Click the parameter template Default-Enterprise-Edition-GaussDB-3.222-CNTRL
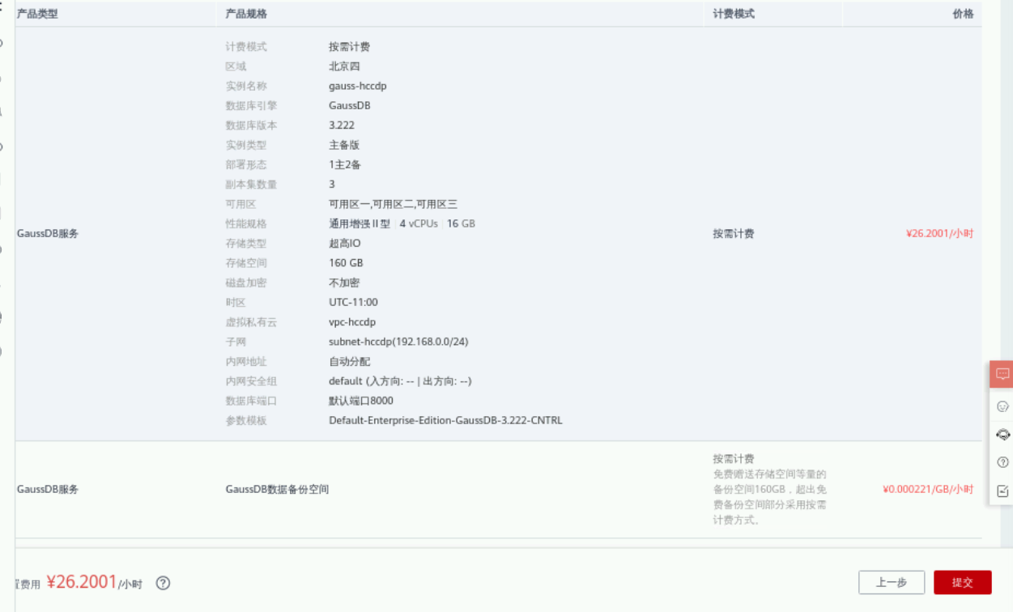Screen dimensions: 1013x612 point(445,420)
